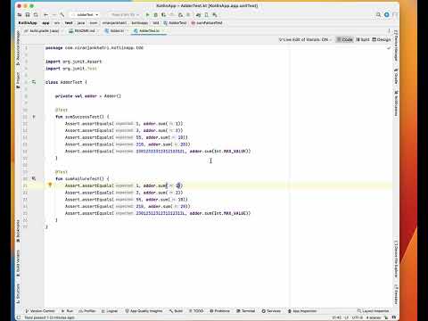The height and width of the screenshot is (321, 428).
Task: Open the Terminal tool window
Action: [246, 311]
